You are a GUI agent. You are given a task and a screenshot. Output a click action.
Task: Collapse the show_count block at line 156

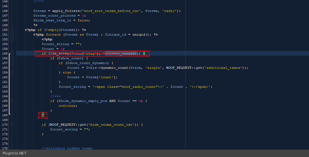[12, 58]
